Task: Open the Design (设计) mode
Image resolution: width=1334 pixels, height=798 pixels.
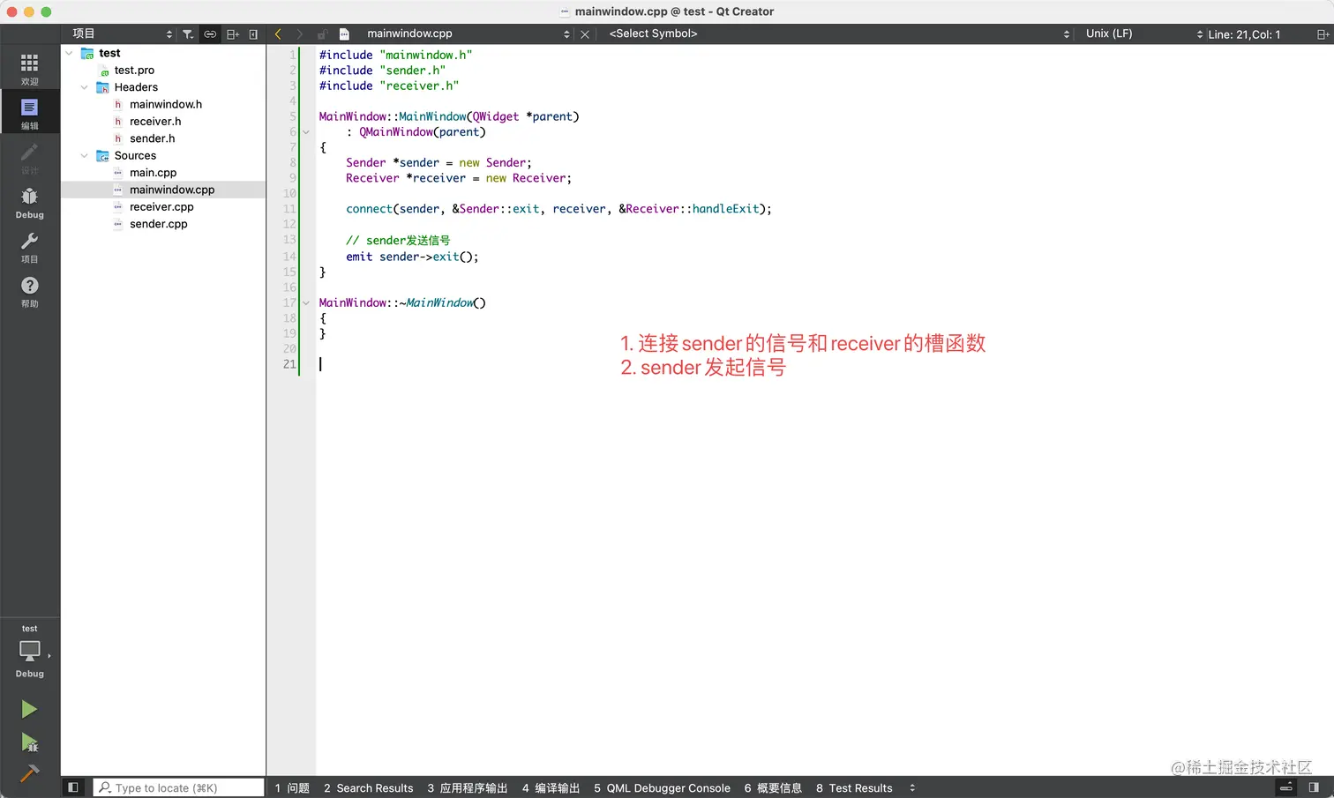Action: point(30,158)
